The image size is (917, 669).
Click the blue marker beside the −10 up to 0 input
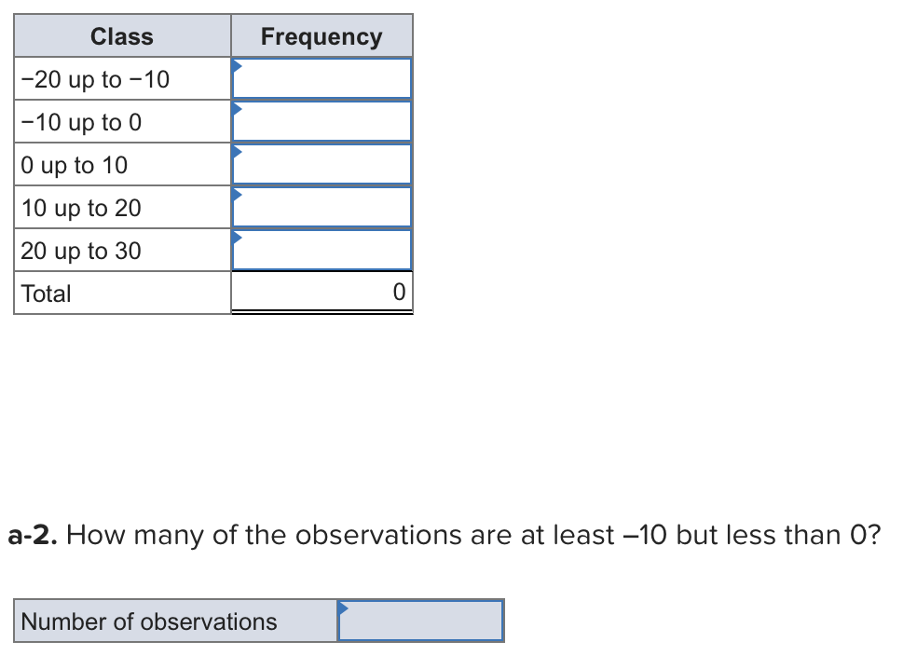pos(238,107)
